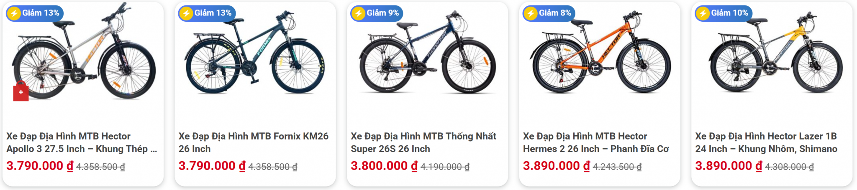The image size is (857, 190).
Task: Click the 3.790.000 đ price of Fornix KM26
Action: (212, 166)
